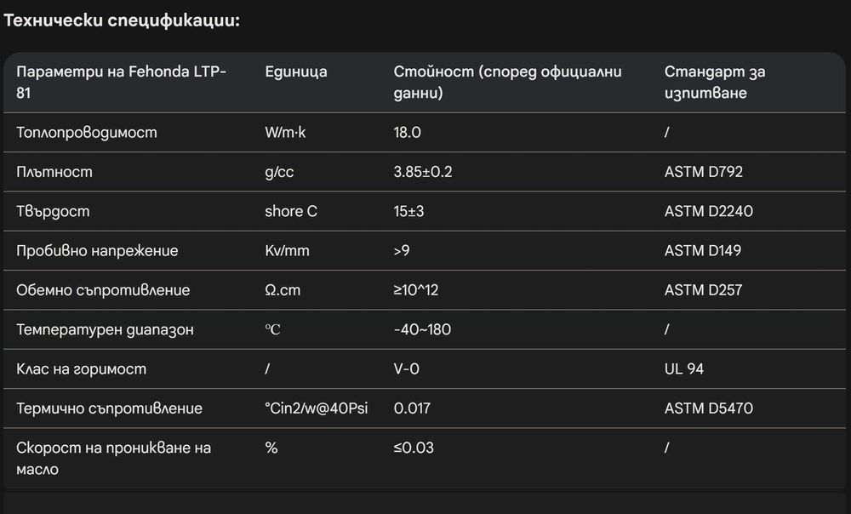This screenshot has height=514, width=851.
Task: Click the '≥10^12' resistivity value
Action: pos(416,290)
